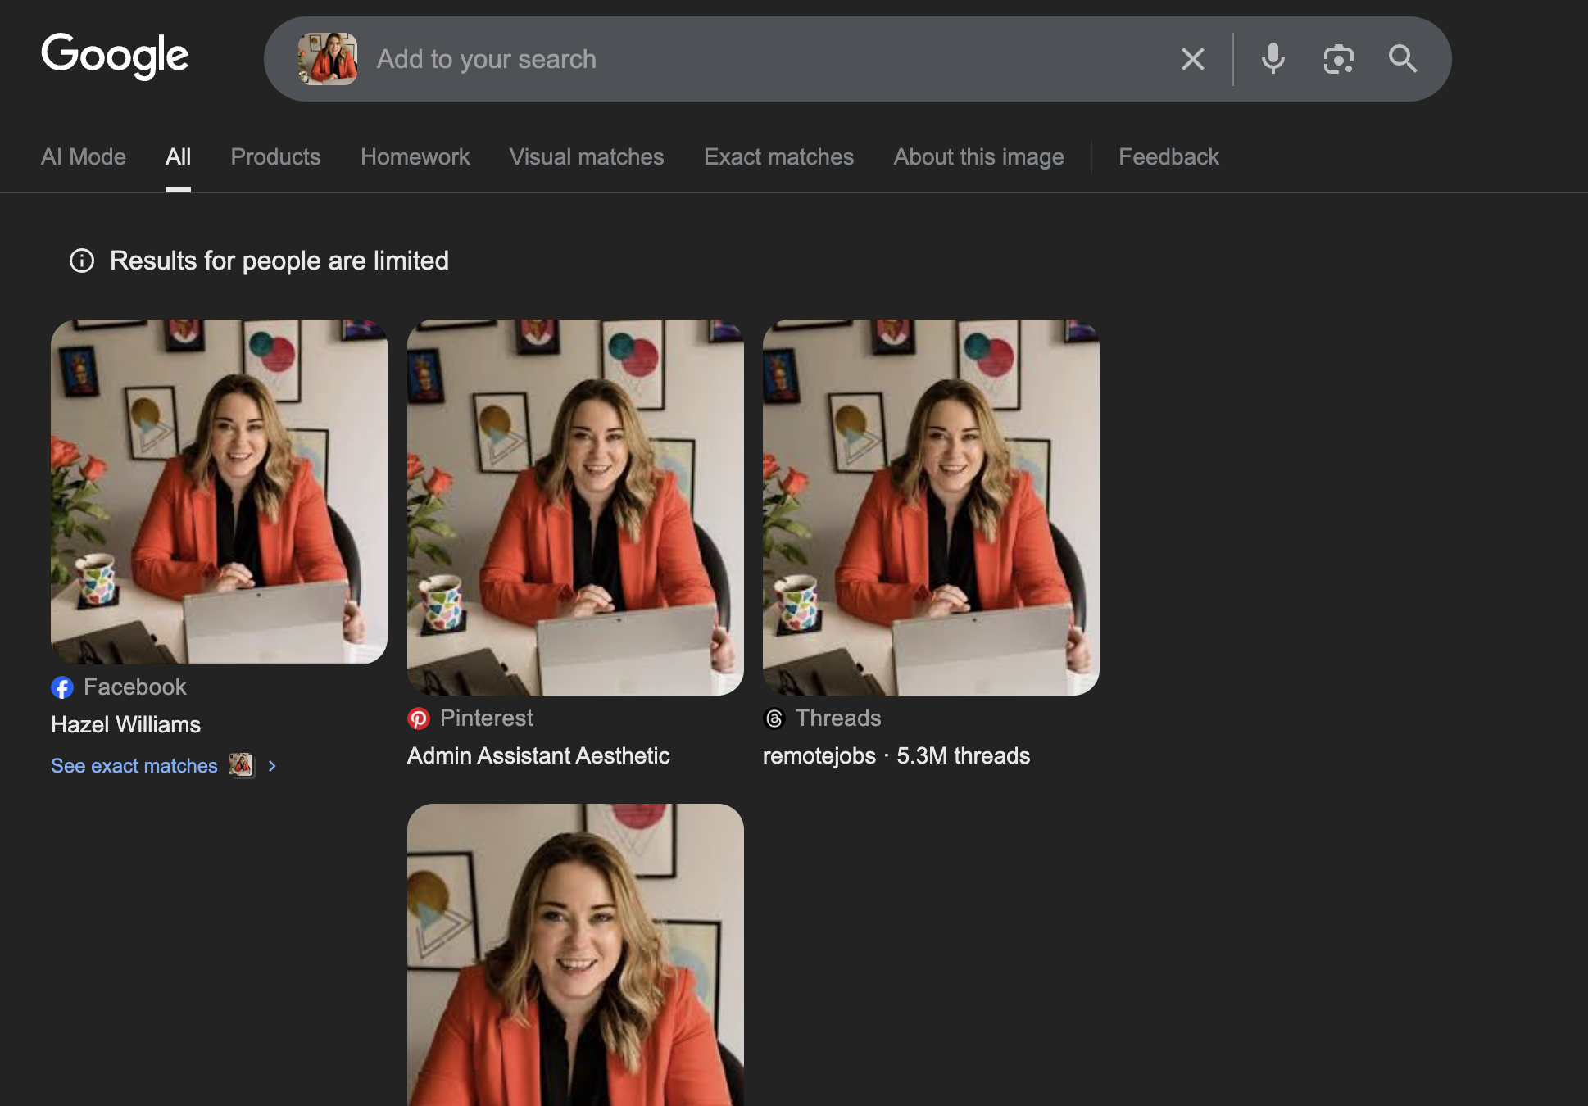Open Google Lens camera search icon

point(1338,58)
